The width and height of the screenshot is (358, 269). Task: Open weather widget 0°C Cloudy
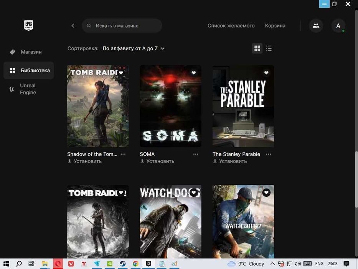pyautogui.click(x=246, y=264)
